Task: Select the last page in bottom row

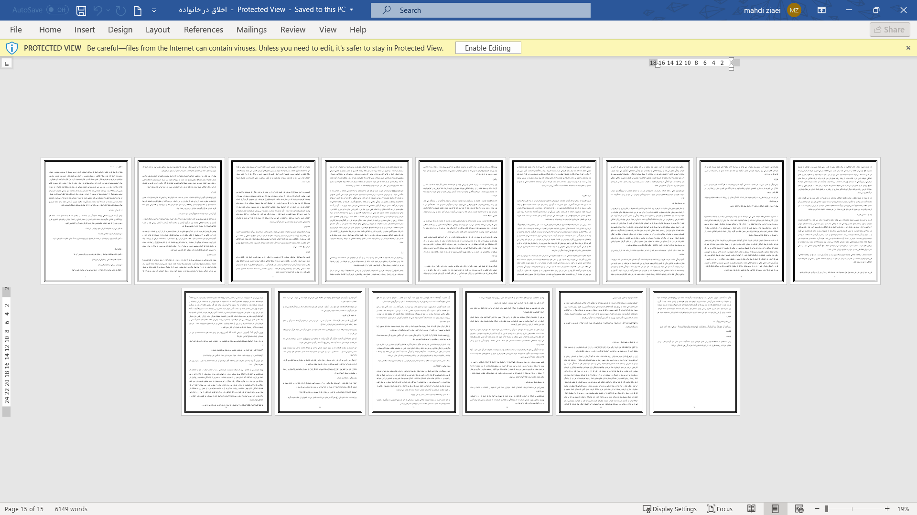Action: coord(695,352)
